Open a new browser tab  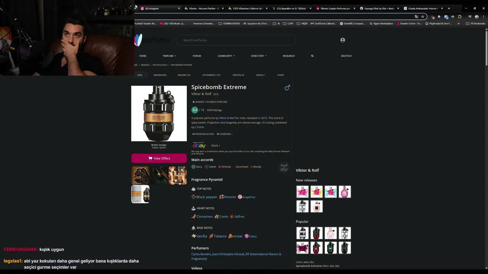coord(449,8)
